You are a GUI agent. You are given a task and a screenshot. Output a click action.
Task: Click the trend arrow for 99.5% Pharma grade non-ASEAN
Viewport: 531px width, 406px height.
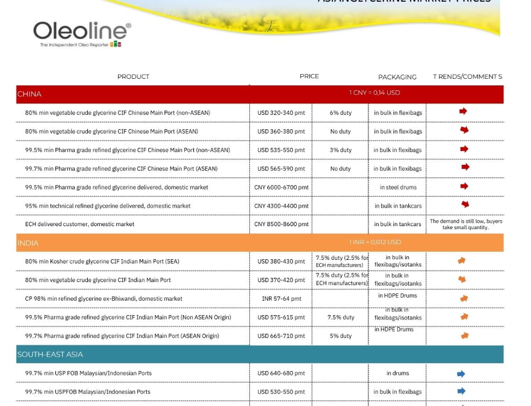pyautogui.click(x=462, y=150)
